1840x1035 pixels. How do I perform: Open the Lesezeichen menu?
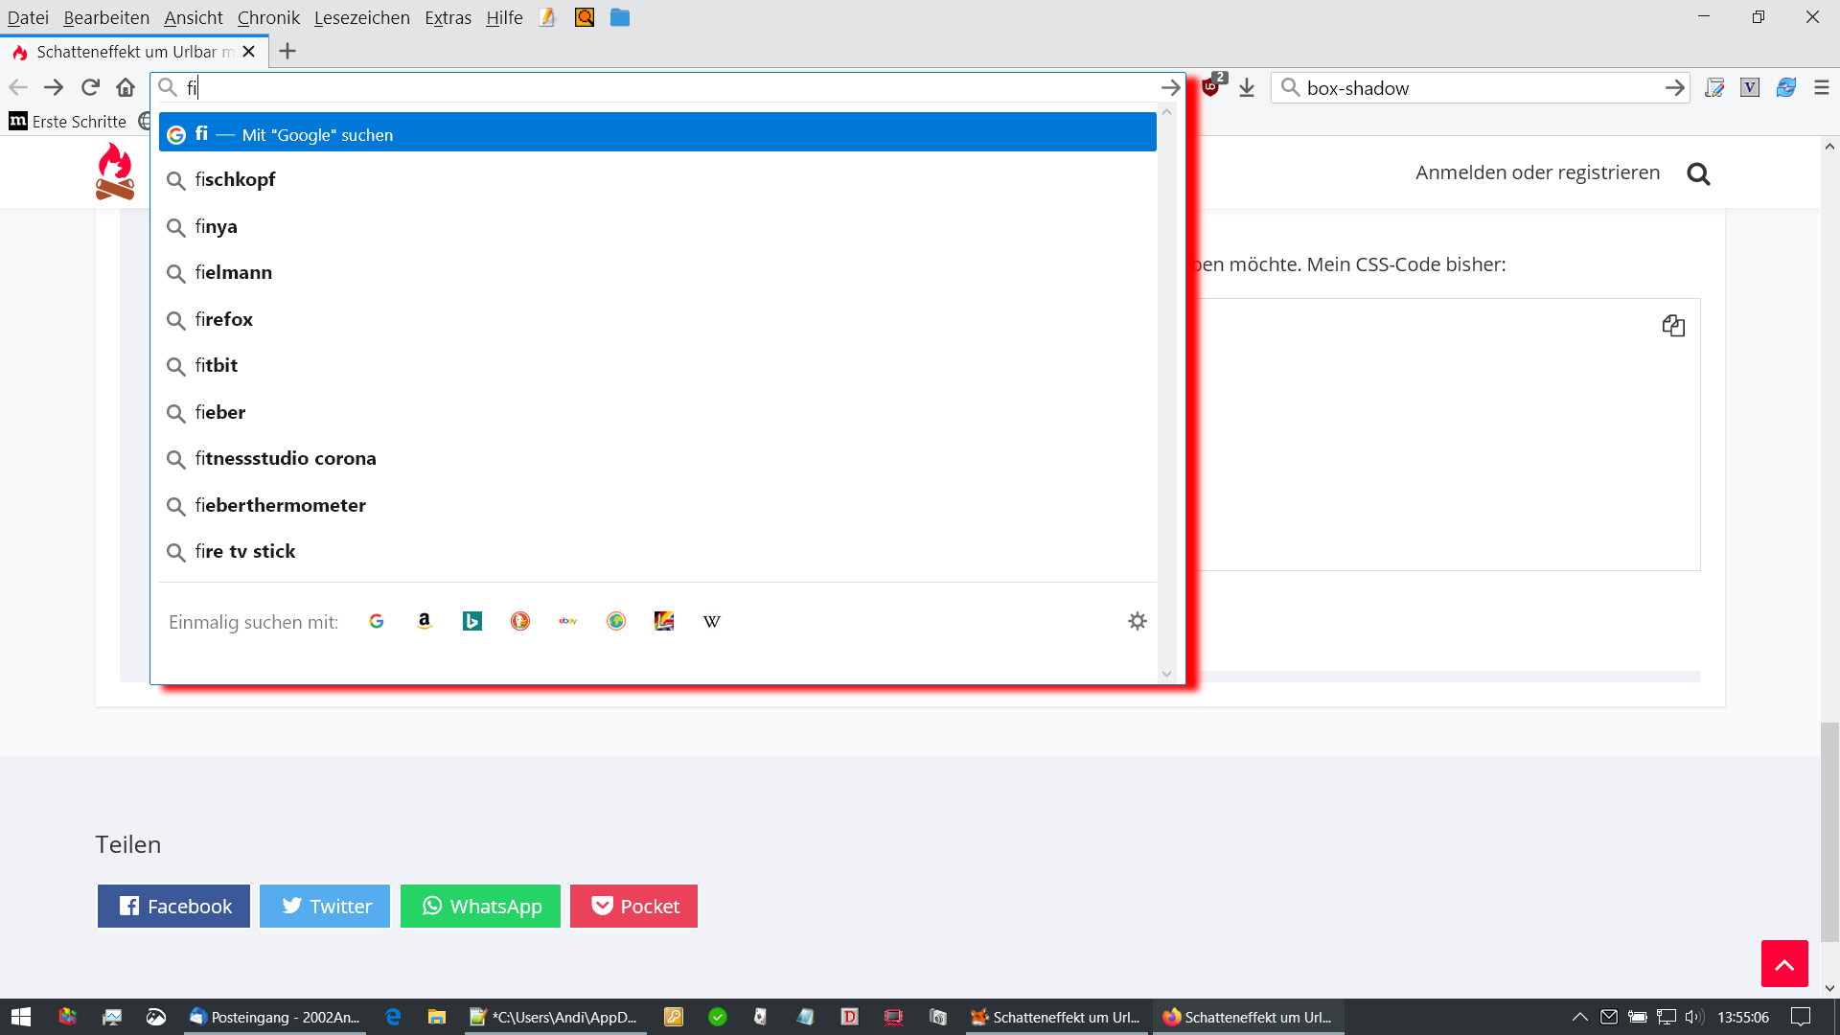click(x=361, y=17)
